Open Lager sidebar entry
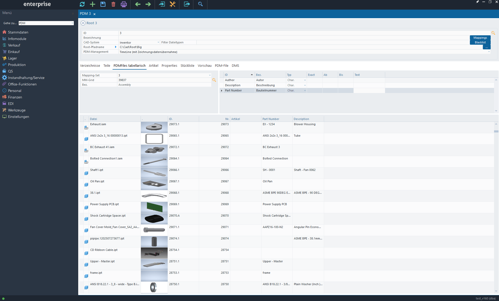499x301 pixels. (x=12, y=58)
